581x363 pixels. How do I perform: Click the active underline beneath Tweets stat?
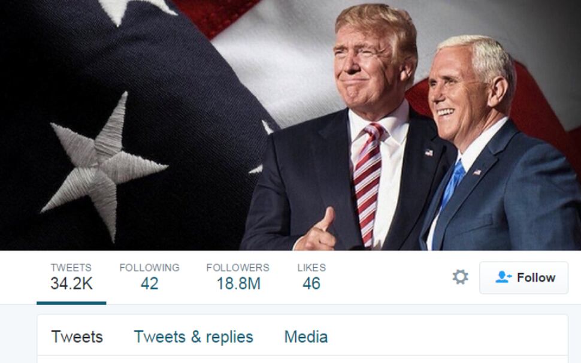point(71,303)
